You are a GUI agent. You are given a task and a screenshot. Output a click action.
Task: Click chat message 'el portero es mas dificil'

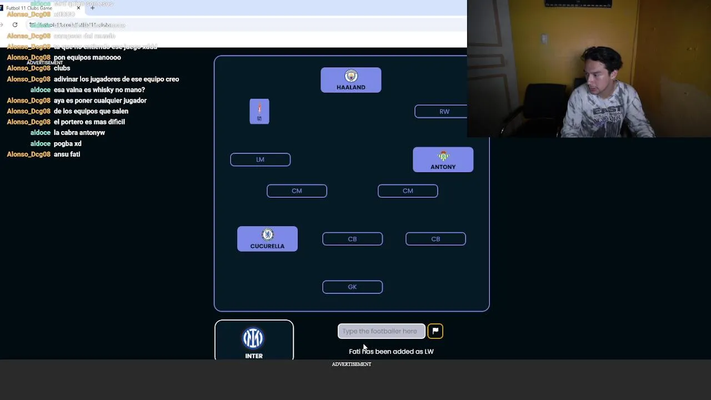tap(89, 122)
